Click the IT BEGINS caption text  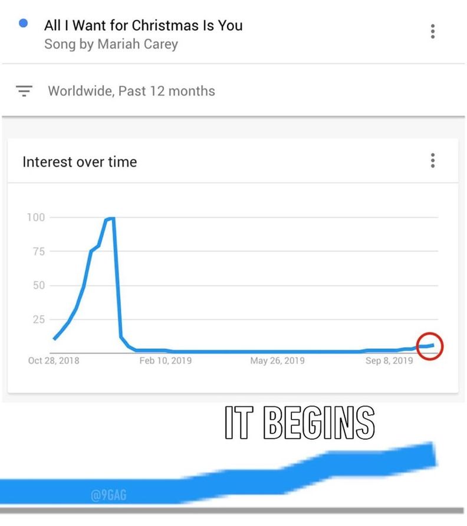click(300, 423)
